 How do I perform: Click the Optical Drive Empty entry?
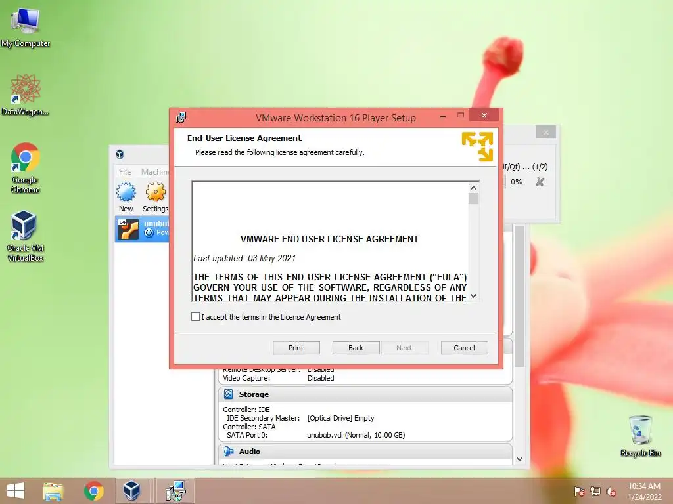pos(341,418)
